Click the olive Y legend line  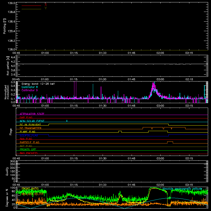click(x=31, y=9)
